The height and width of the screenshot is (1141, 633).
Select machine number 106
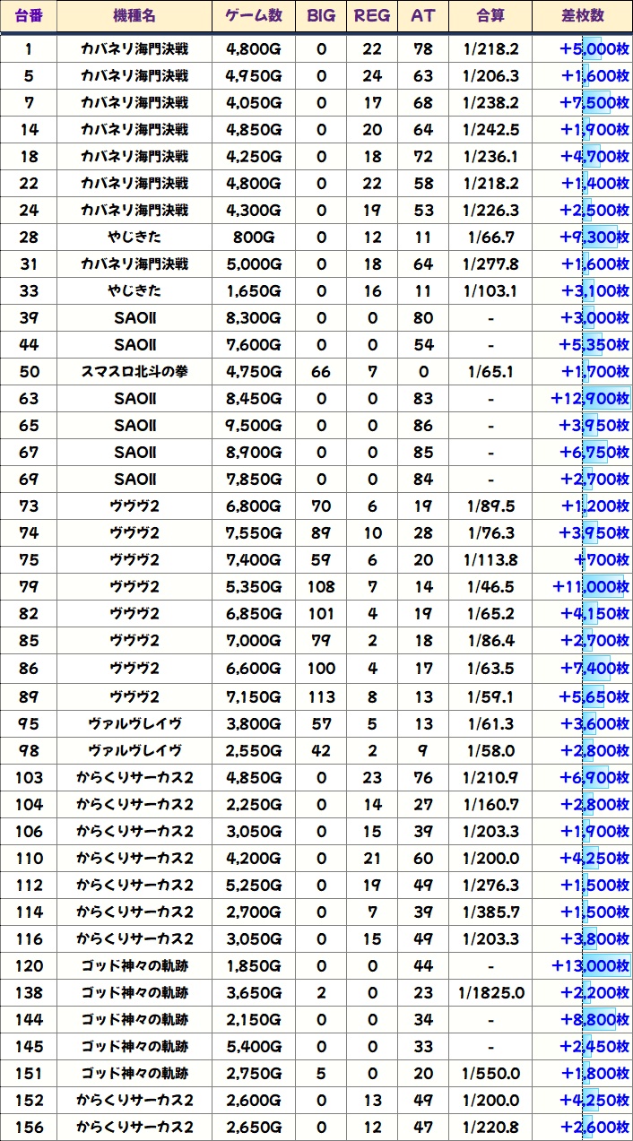click(x=29, y=831)
